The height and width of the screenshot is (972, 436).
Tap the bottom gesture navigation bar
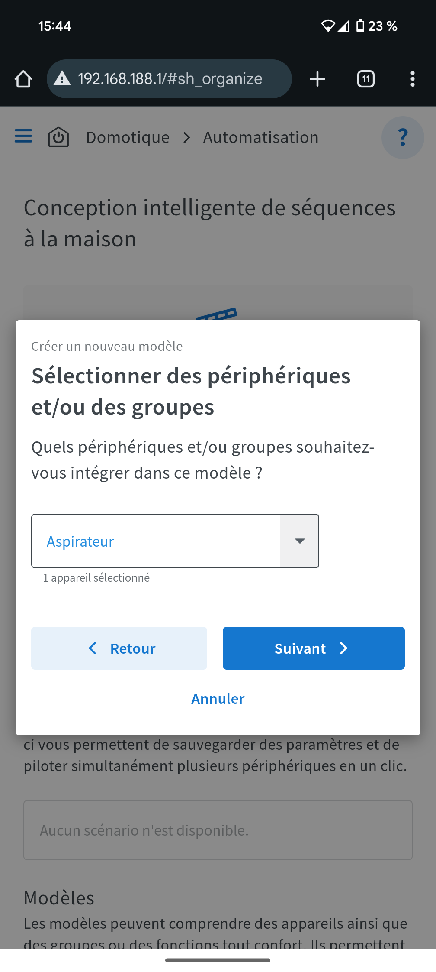click(x=218, y=960)
